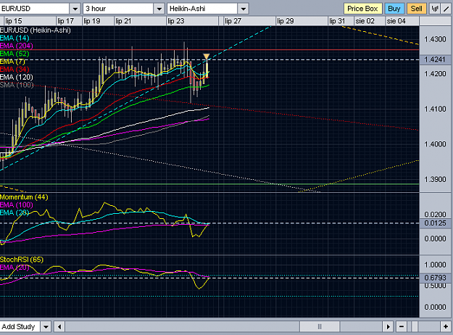
Task: Click the lip 27 date header
Action: pyautogui.click(x=233, y=21)
